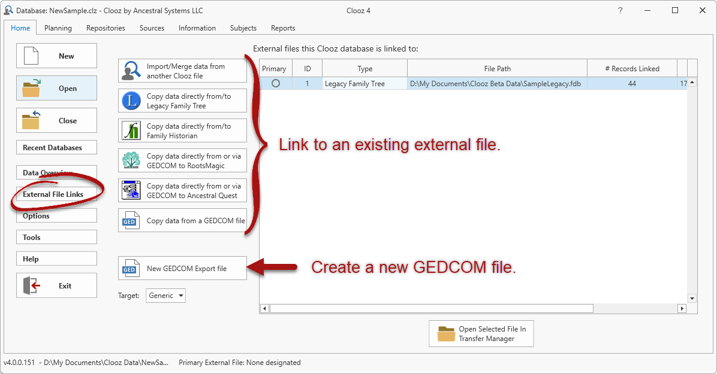Image resolution: width=717 pixels, height=374 pixels.
Task: Open Copy data from a GEDCOM file
Action: 182,220
